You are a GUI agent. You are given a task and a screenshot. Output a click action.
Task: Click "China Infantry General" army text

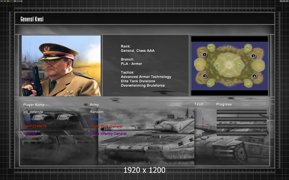pos(108,133)
